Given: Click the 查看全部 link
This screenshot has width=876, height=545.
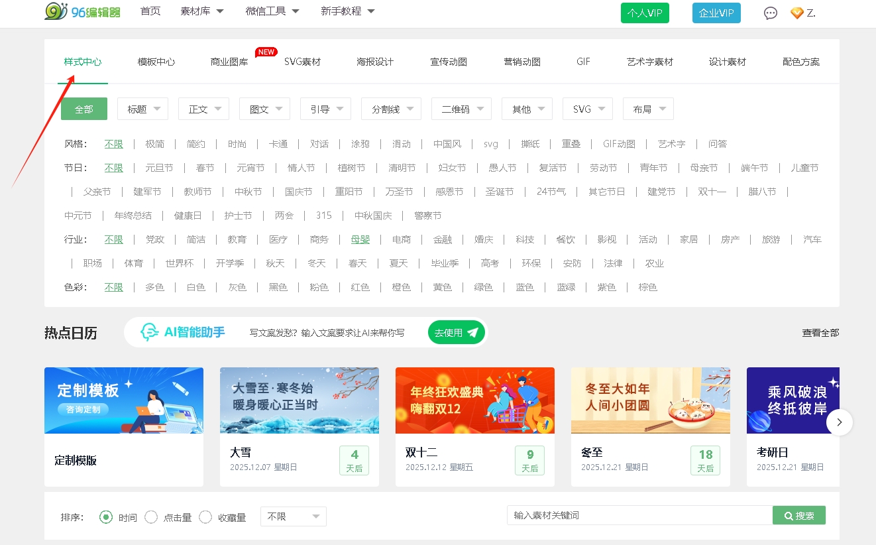Looking at the screenshot, I should [820, 333].
